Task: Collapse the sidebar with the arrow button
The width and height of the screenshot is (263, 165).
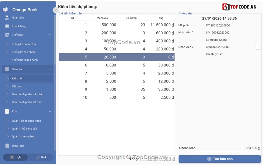Action: pyautogui.click(x=56, y=10)
